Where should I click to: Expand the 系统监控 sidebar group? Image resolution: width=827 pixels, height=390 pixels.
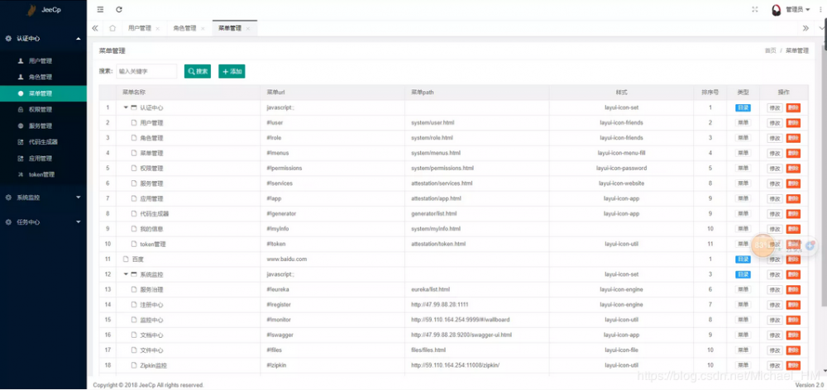[x=43, y=197]
